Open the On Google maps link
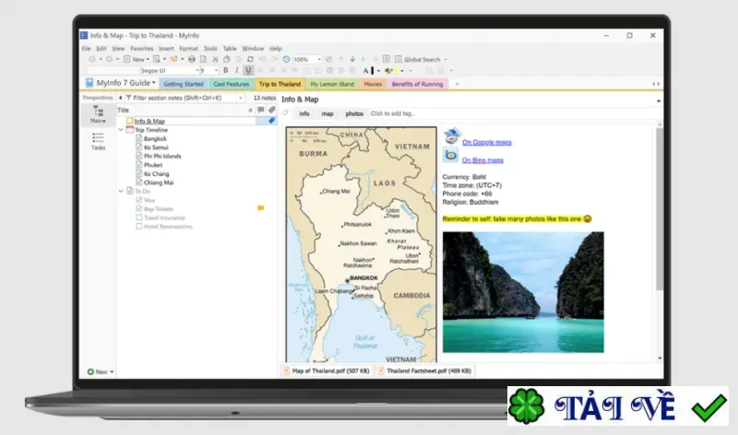The width and height of the screenshot is (738, 435). coord(487,142)
